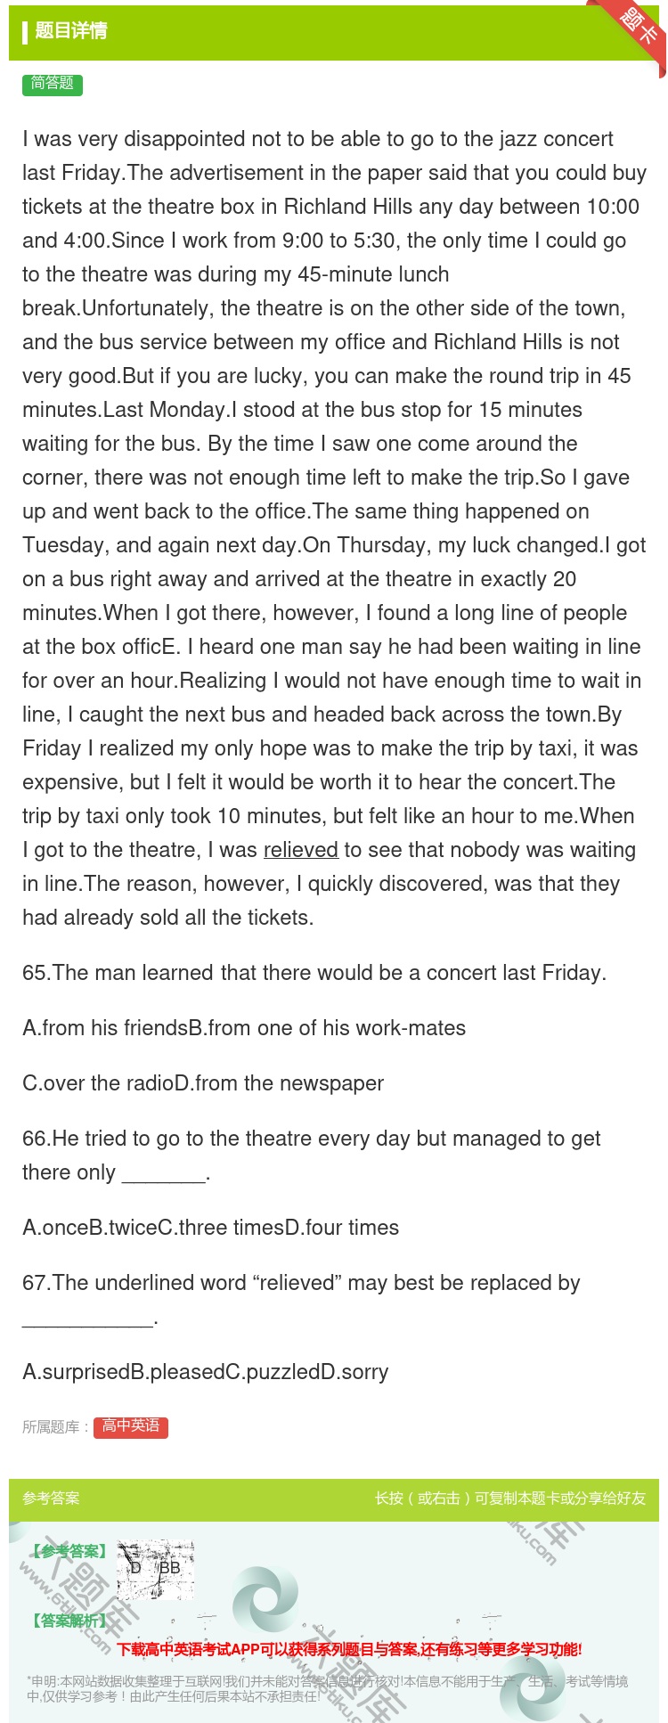Click the swirl logo watermark icon
Viewport: 668px width, 1723px height.
pos(265,1599)
